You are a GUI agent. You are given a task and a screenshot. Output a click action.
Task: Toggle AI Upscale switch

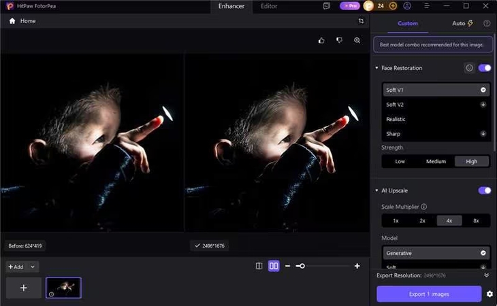click(x=485, y=190)
